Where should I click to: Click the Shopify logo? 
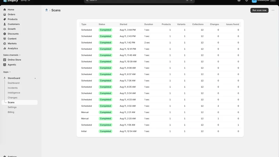click(x=11, y=1)
